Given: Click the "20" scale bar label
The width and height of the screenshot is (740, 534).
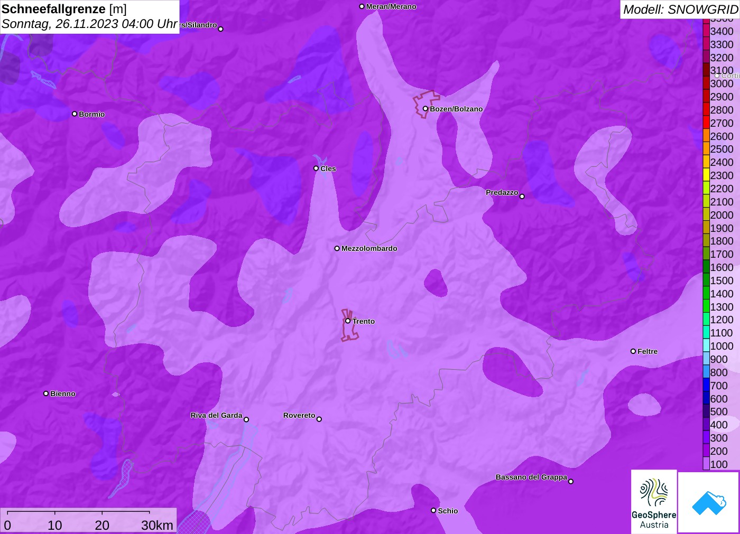Looking at the screenshot, I should (x=102, y=525).
